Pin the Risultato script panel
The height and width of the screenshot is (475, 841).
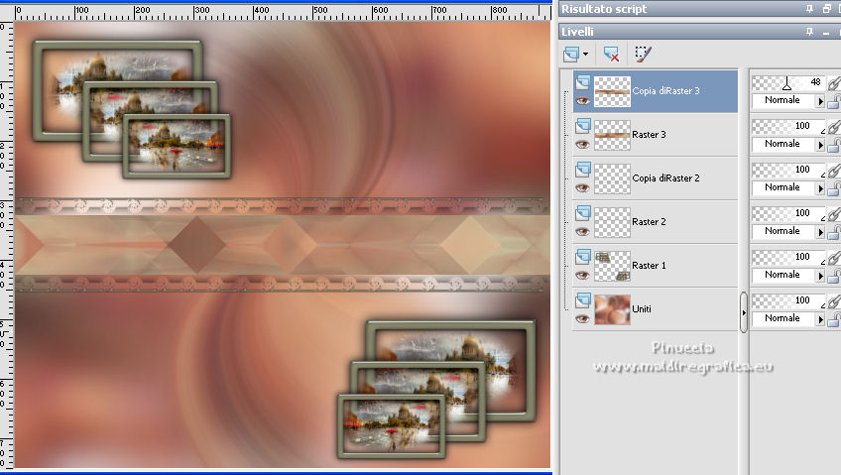[x=810, y=9]
